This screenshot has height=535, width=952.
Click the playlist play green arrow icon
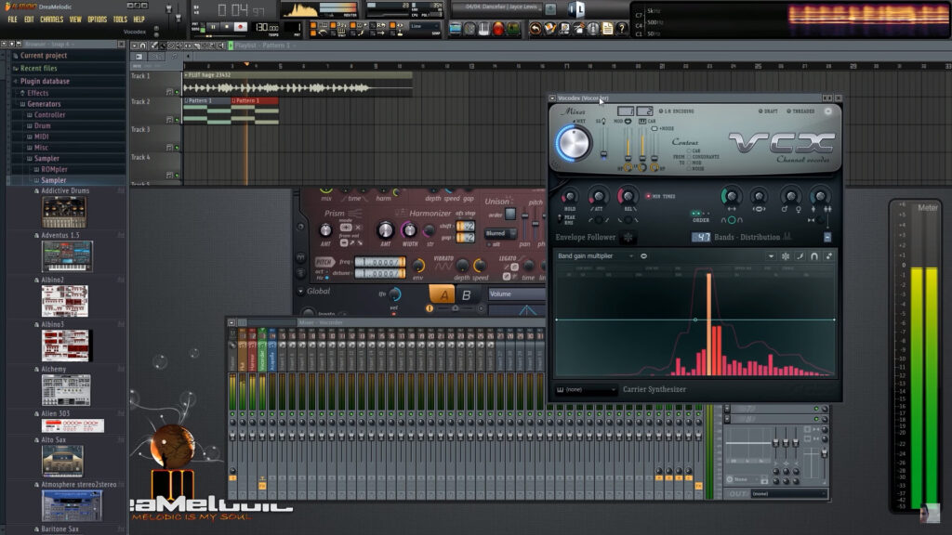(231, 46)
